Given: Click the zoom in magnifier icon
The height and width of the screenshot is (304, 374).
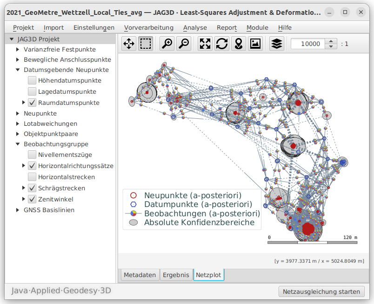Looking at the screenshot, I should coord(167,44).
